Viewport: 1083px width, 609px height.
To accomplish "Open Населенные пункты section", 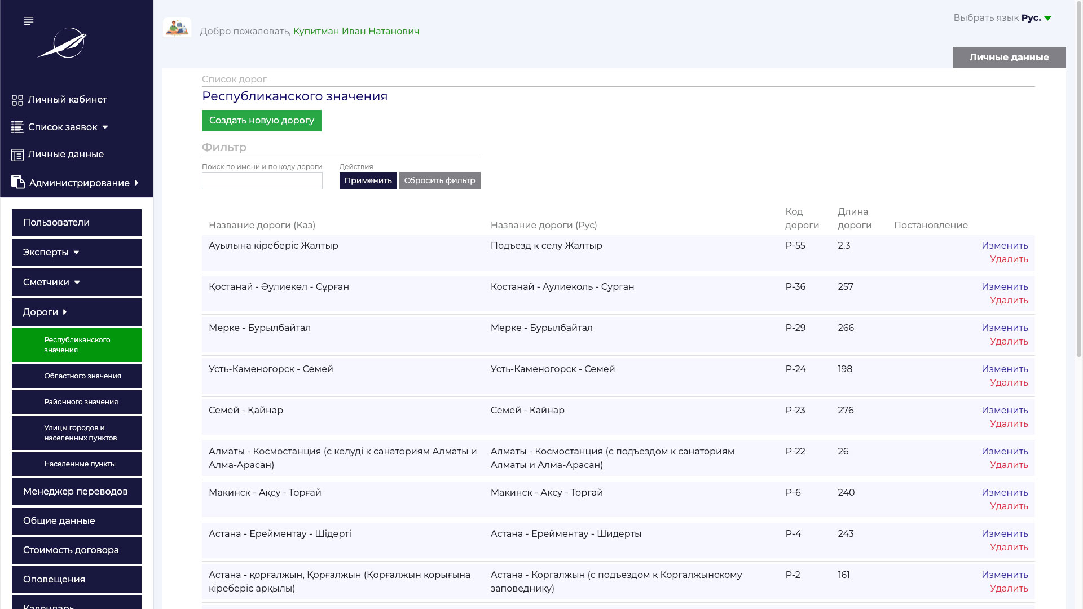I will click(x=80, y=464).
